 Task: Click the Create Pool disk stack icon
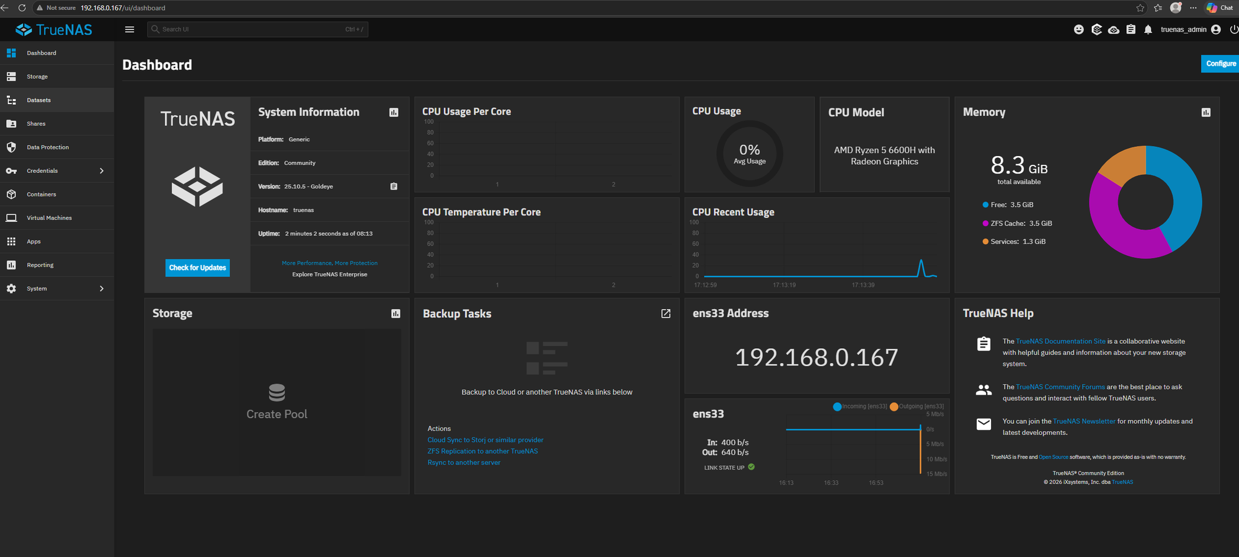point(277,392)
